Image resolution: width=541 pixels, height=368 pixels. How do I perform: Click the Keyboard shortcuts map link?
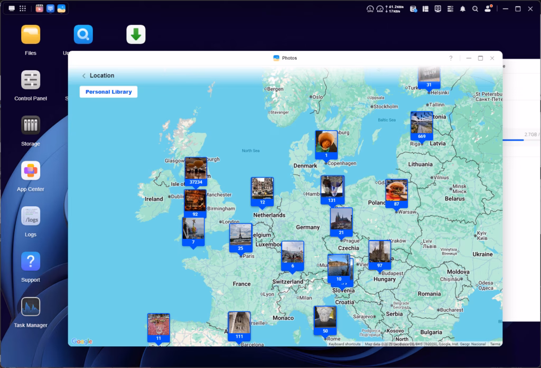click(344, 344)
